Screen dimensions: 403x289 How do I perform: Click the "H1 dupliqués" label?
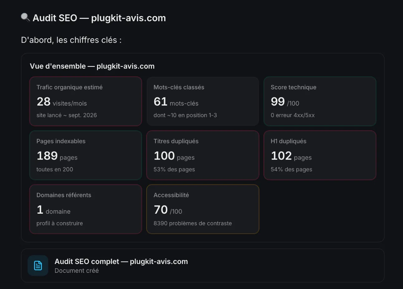(x=288, y=141)
